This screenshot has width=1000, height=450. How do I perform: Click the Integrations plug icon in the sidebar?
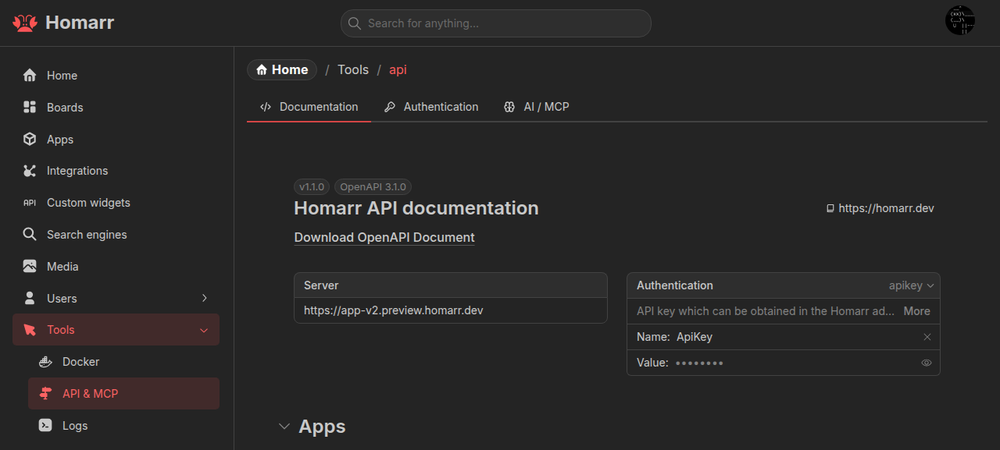(x=30, y=171)
